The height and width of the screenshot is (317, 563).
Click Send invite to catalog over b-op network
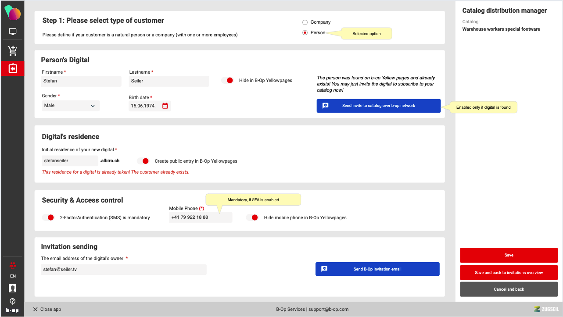pos(378,106)
